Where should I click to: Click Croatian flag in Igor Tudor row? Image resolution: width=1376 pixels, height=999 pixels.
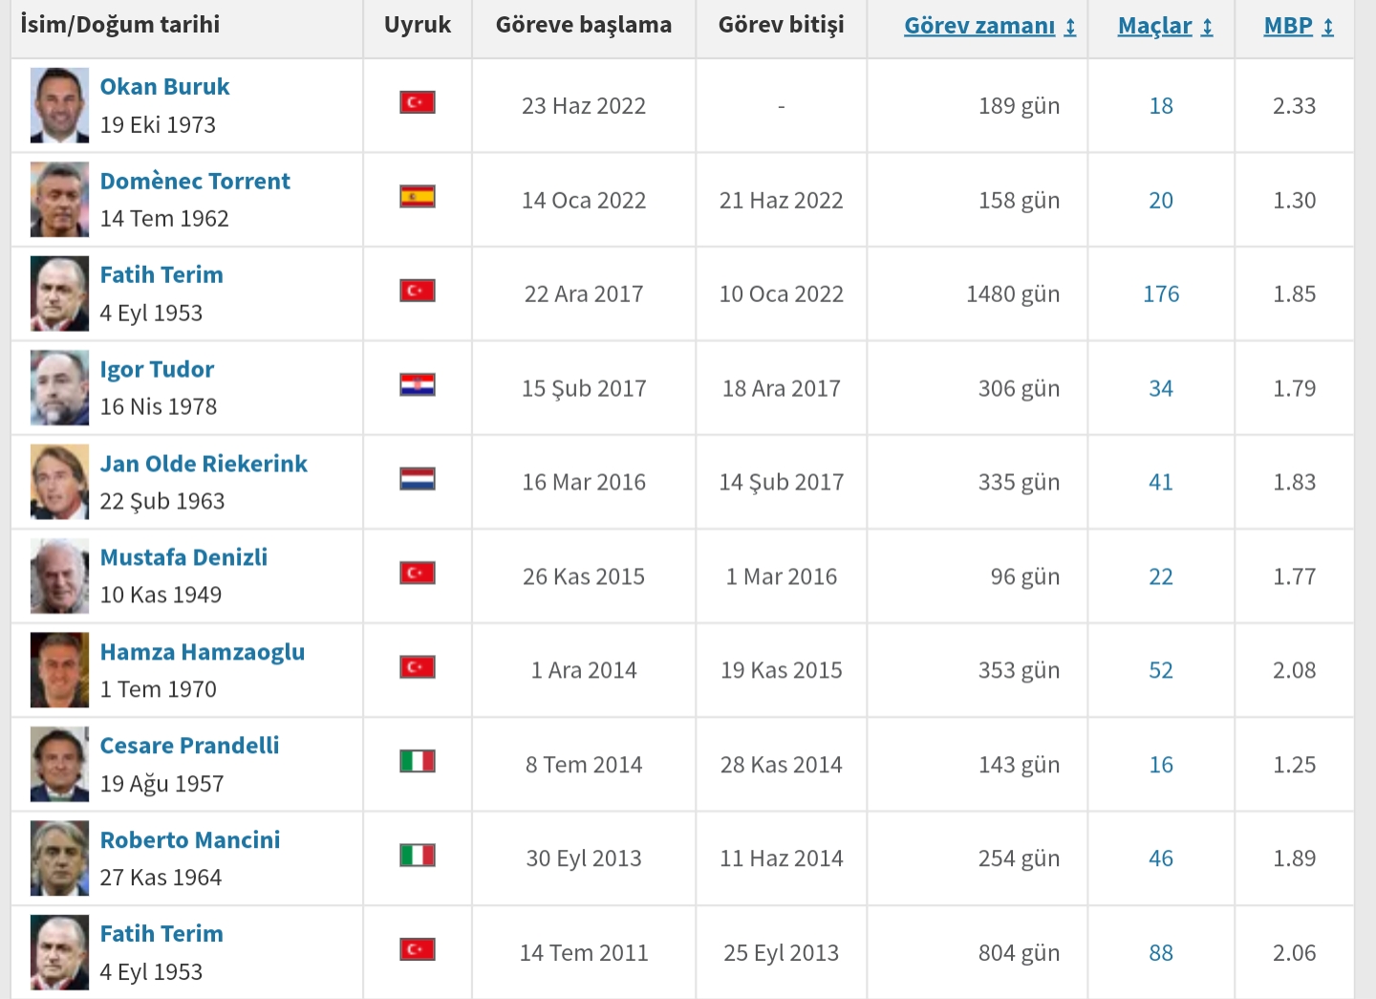click(x=418, y=385)
